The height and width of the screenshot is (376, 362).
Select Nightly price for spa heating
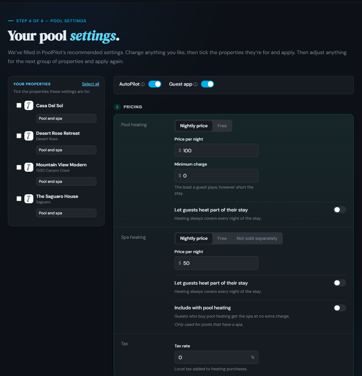click(x=194, y=238)
